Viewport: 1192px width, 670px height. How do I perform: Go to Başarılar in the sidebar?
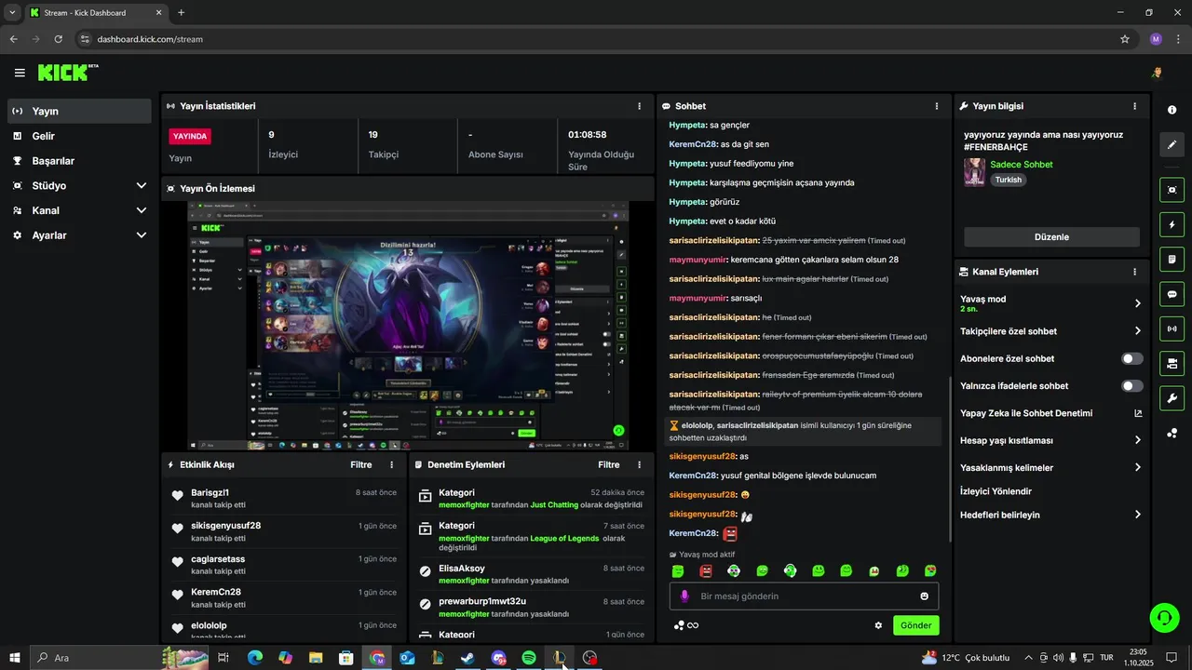pyautogui.click(x=79, y=160)
